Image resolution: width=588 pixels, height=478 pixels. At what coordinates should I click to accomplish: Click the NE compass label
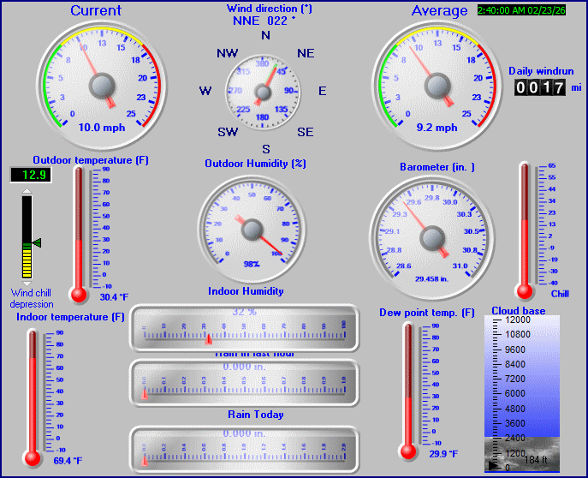tap(306, 53)
